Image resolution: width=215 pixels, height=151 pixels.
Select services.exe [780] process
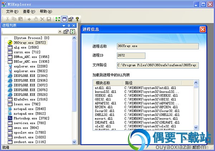[30, 123]
